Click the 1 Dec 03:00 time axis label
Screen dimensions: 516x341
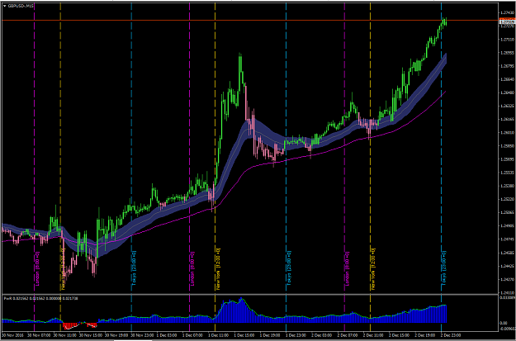pos(167,335)
